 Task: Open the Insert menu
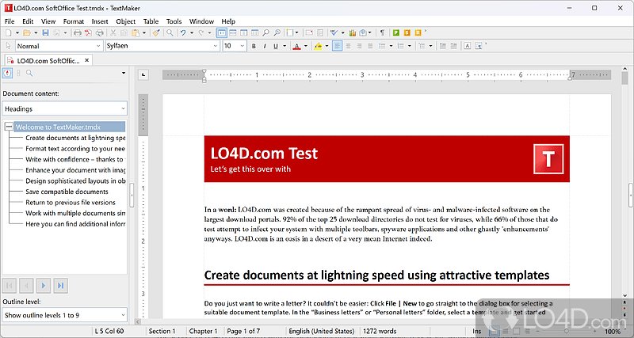tap(100, 21)
